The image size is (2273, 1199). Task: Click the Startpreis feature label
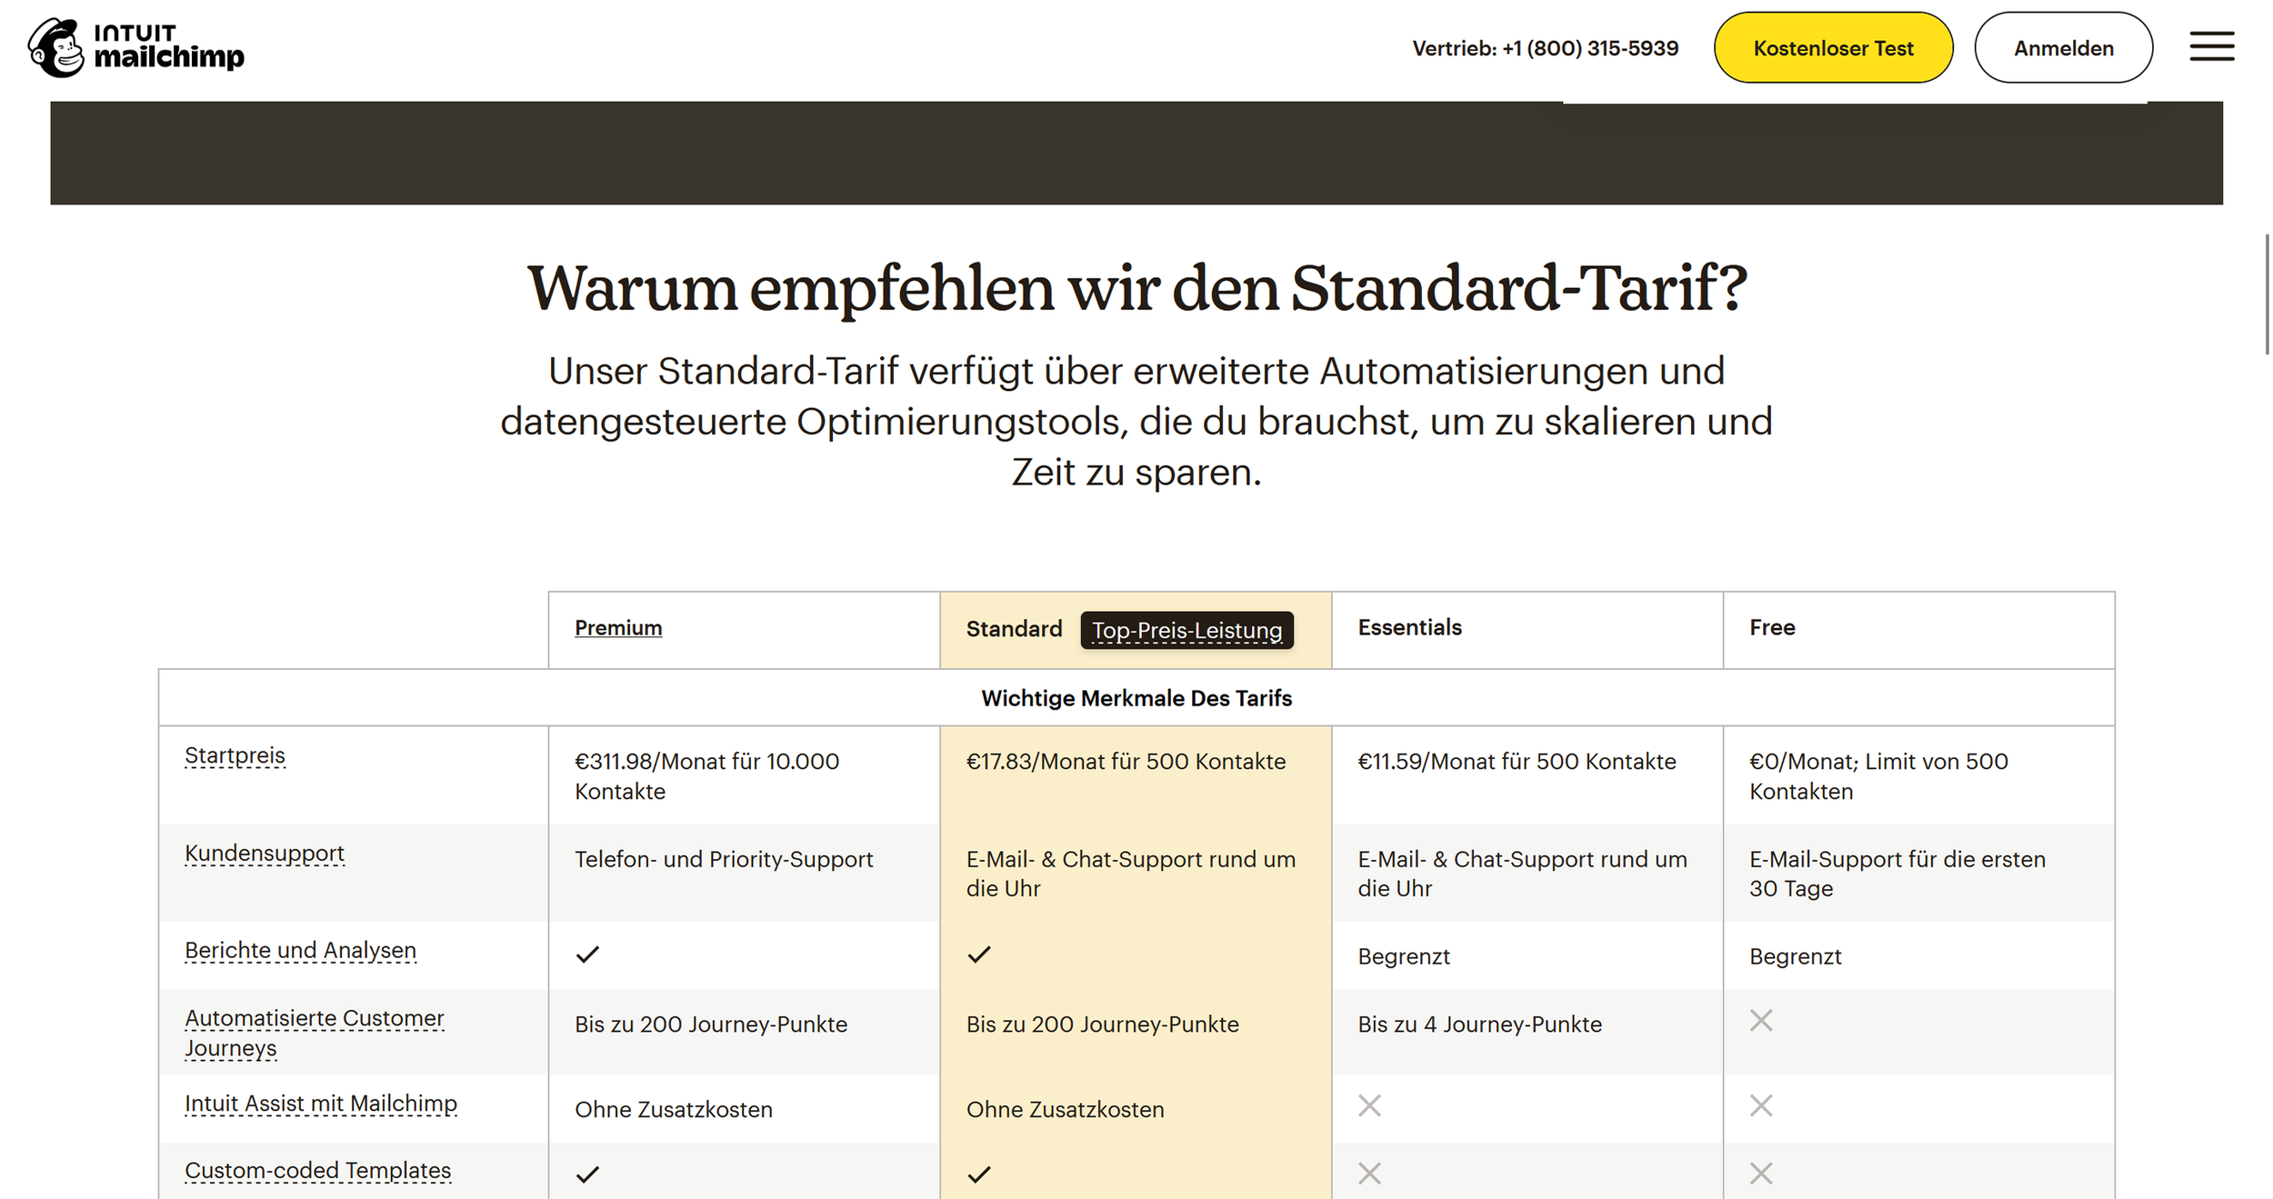coord(235,756)
